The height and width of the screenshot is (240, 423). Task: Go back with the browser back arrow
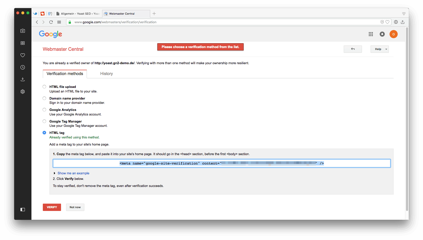[x=37, y=22]
